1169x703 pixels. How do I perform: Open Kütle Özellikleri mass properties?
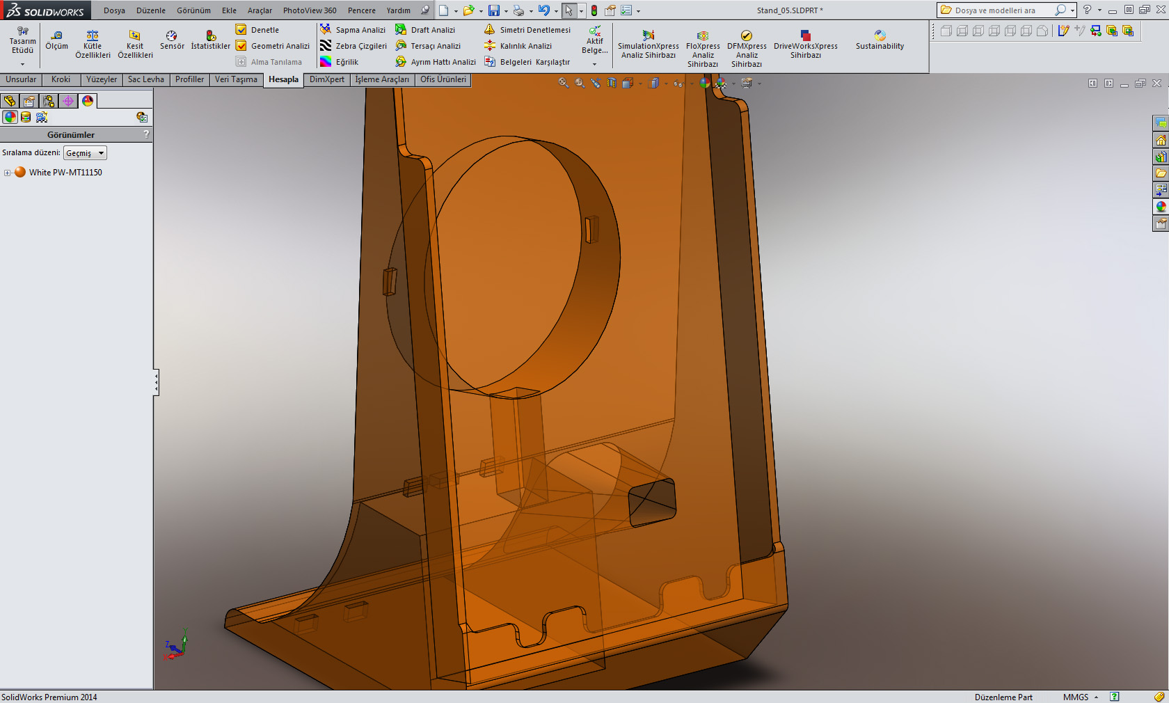coord(93,45)
